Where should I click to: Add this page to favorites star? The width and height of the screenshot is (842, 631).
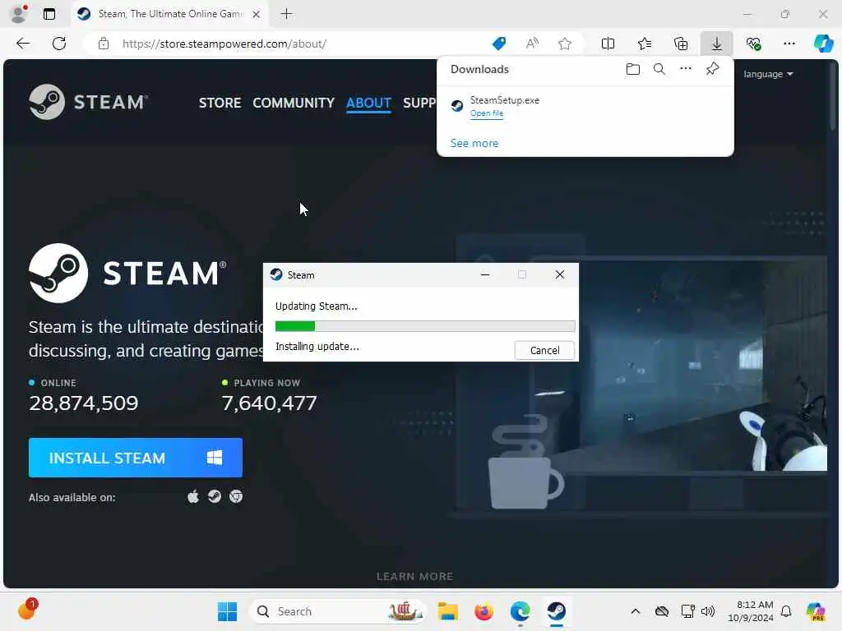[x=564, y=44]
